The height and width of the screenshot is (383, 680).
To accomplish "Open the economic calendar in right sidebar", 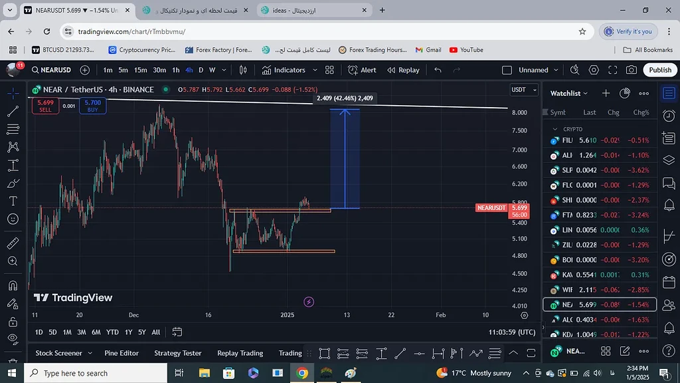I will [x=669, y=282].
